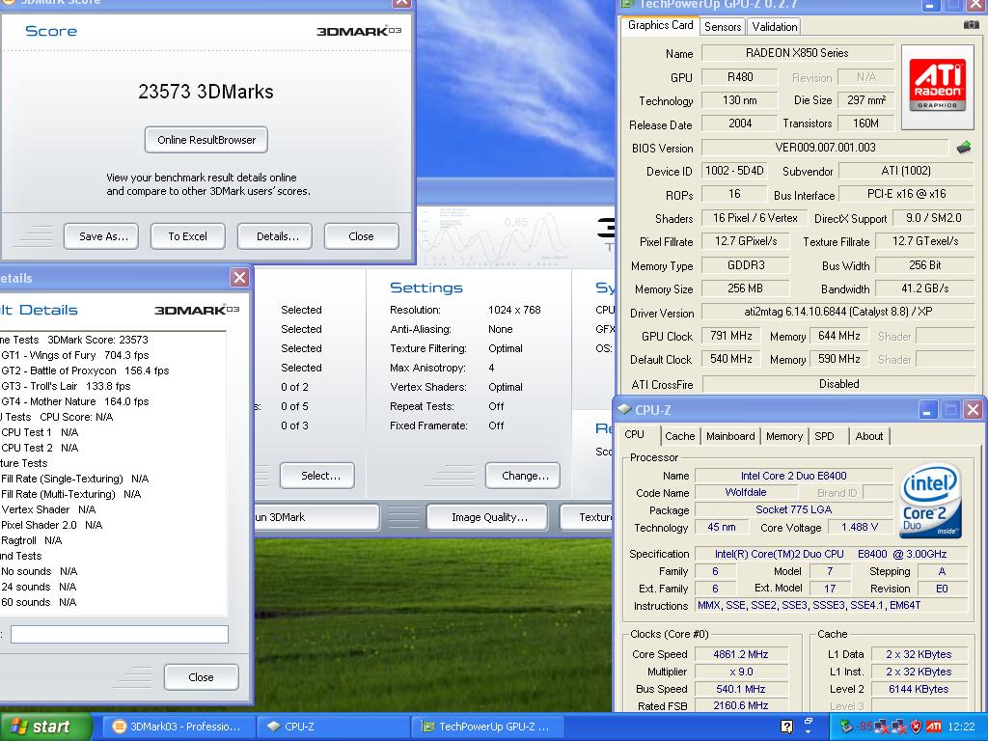Viewport: 988px width, 741px height.
Task: Click To Excel button
Action: [x=188, y=236]
